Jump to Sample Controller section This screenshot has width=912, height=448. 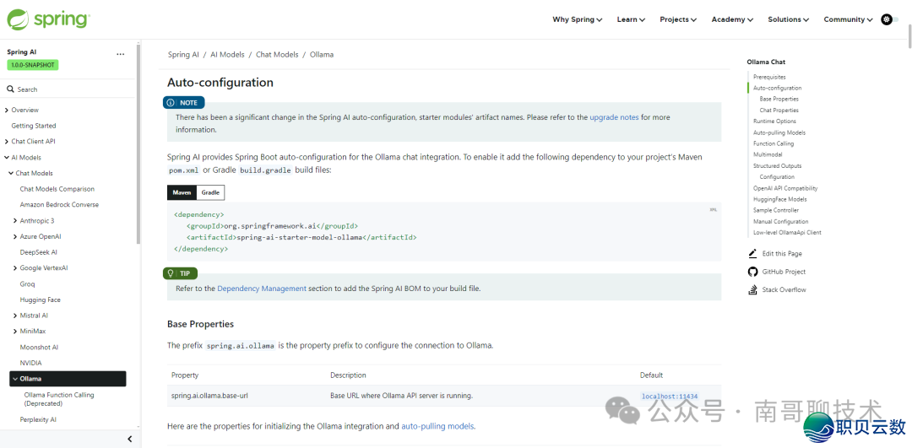776,210
